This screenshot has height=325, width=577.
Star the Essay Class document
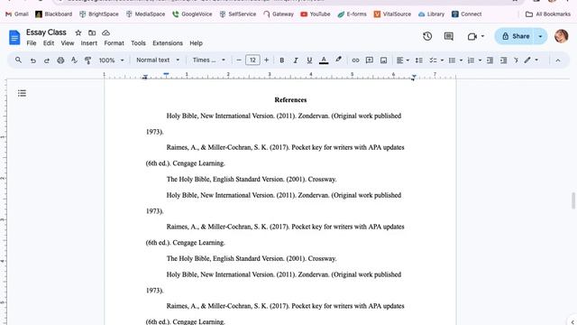(x=78, y=32)
